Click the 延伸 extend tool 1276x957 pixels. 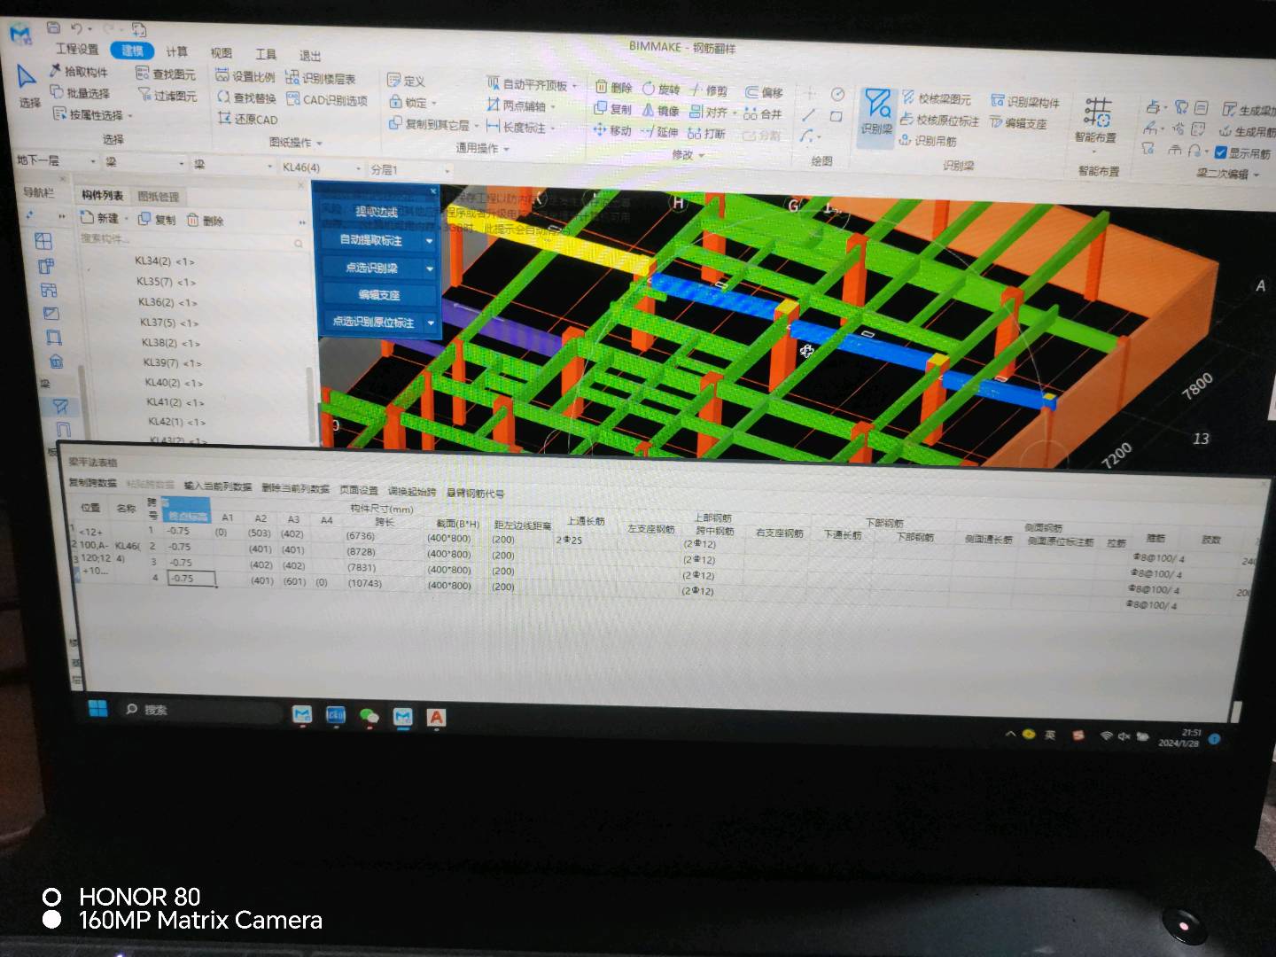(x=659, y=132)
